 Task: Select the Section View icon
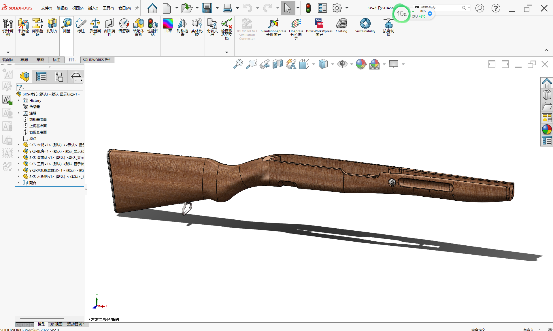pos(278,64)
